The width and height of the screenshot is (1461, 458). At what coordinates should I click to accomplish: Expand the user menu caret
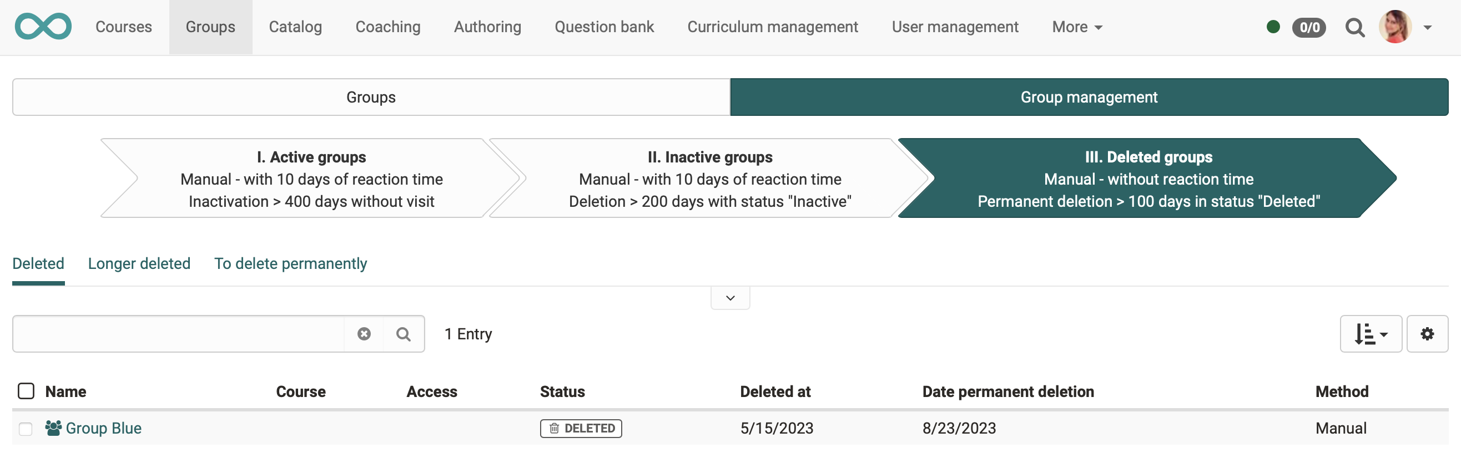(x=1428, y=27)
